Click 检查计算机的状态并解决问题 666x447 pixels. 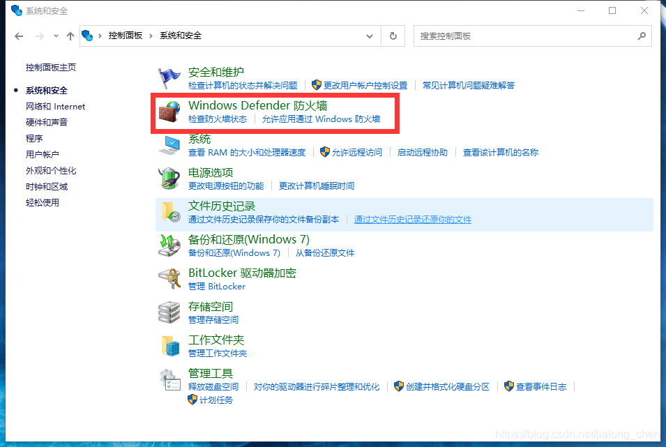pos(243,85)
